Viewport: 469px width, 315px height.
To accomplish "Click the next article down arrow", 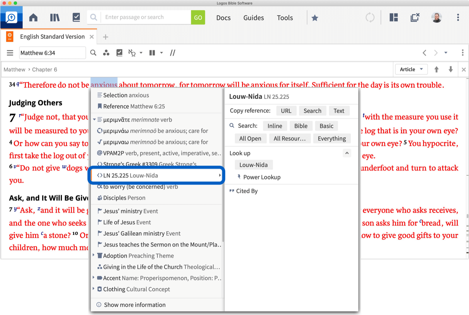I will (x=451, y=69).
